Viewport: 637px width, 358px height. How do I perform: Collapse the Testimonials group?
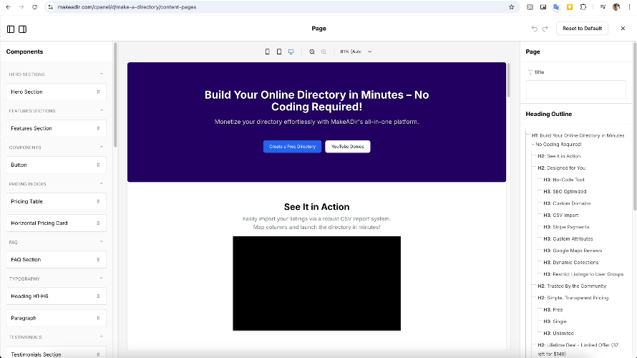click(102, 337)
